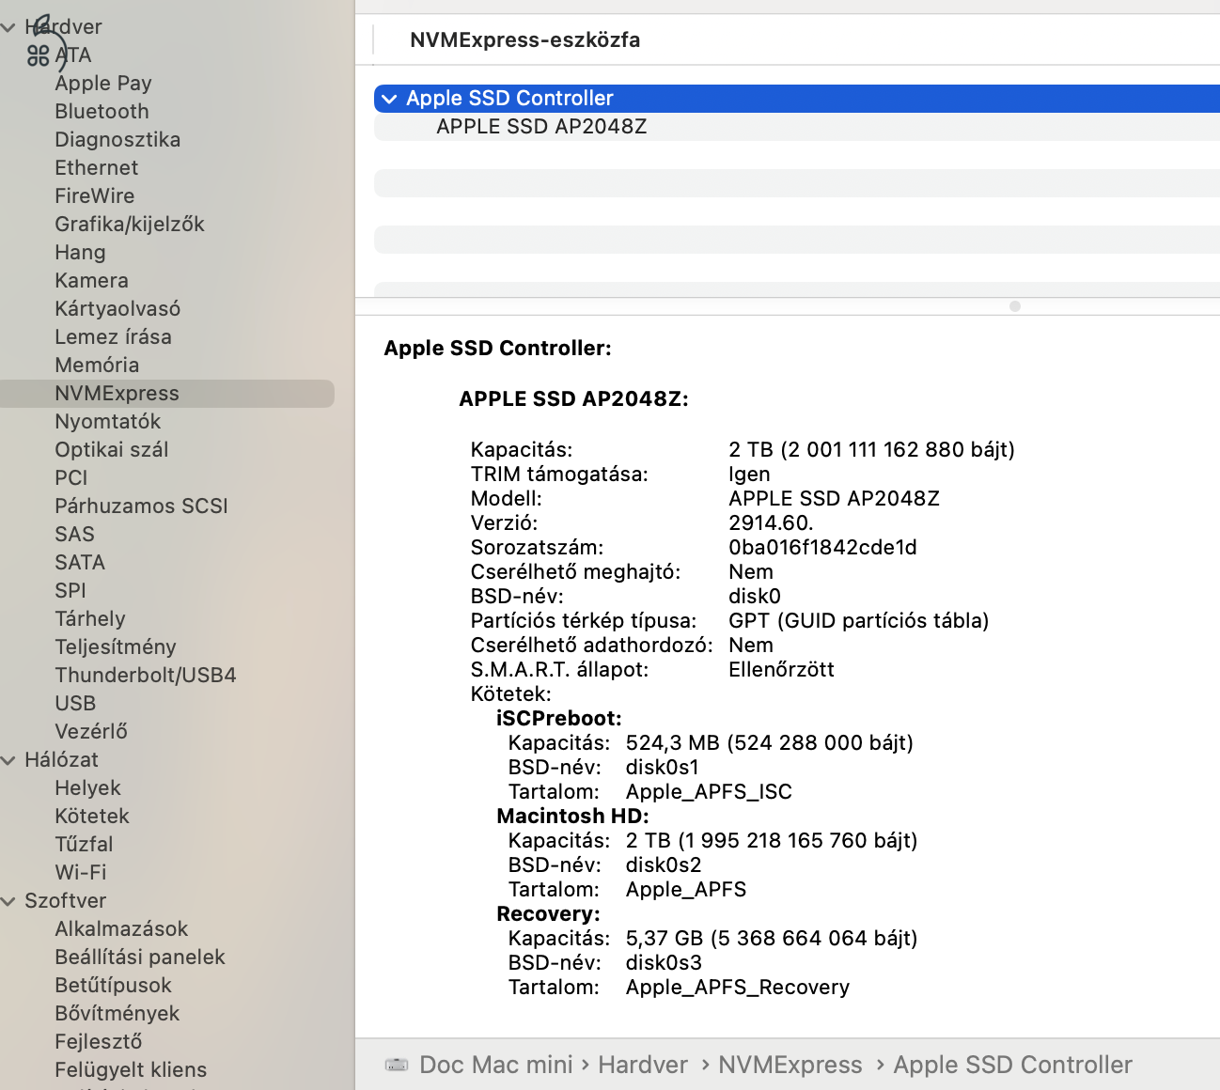The image size is (1220, 1090).
Task: Collapse the Szoftver section chevron
Action: [x=8, y=901]
